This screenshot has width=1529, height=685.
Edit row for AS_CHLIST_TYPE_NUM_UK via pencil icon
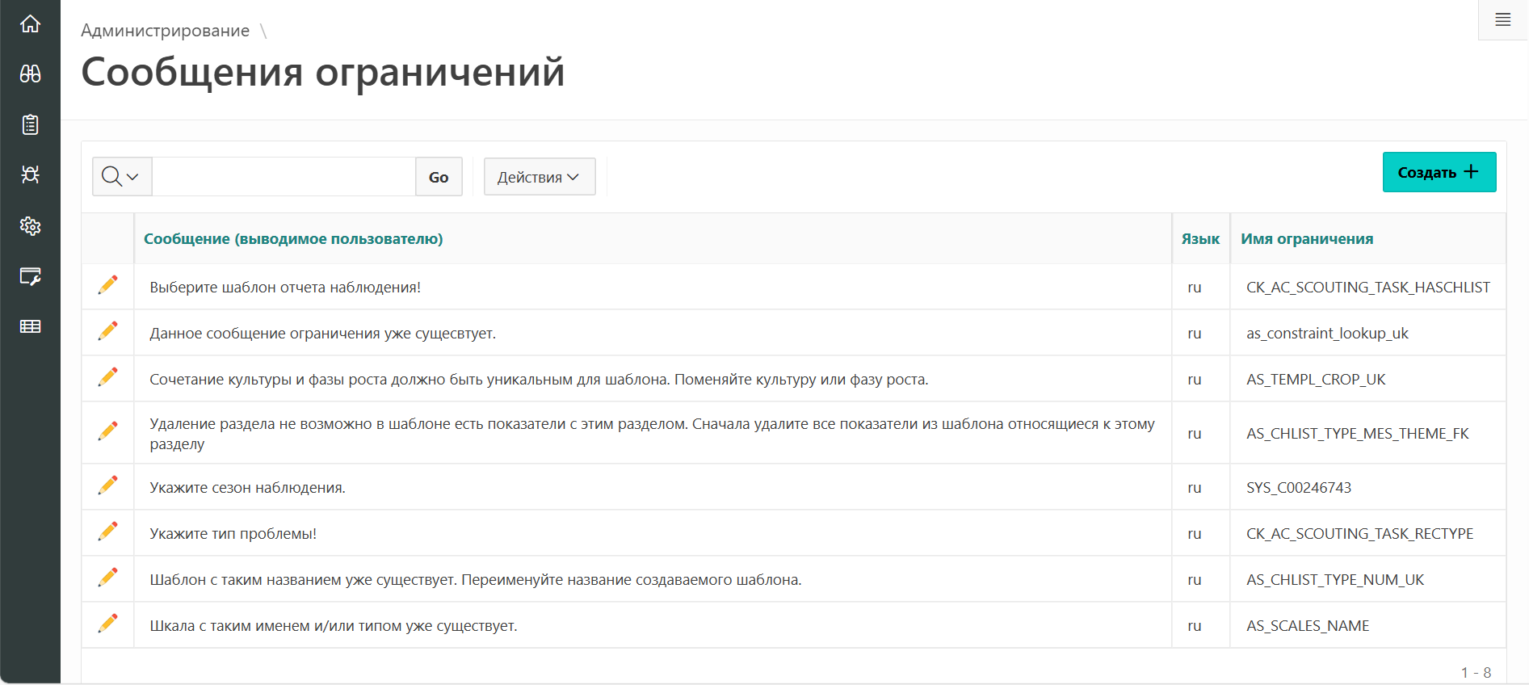pyautogui.click(x=107, y=578)
